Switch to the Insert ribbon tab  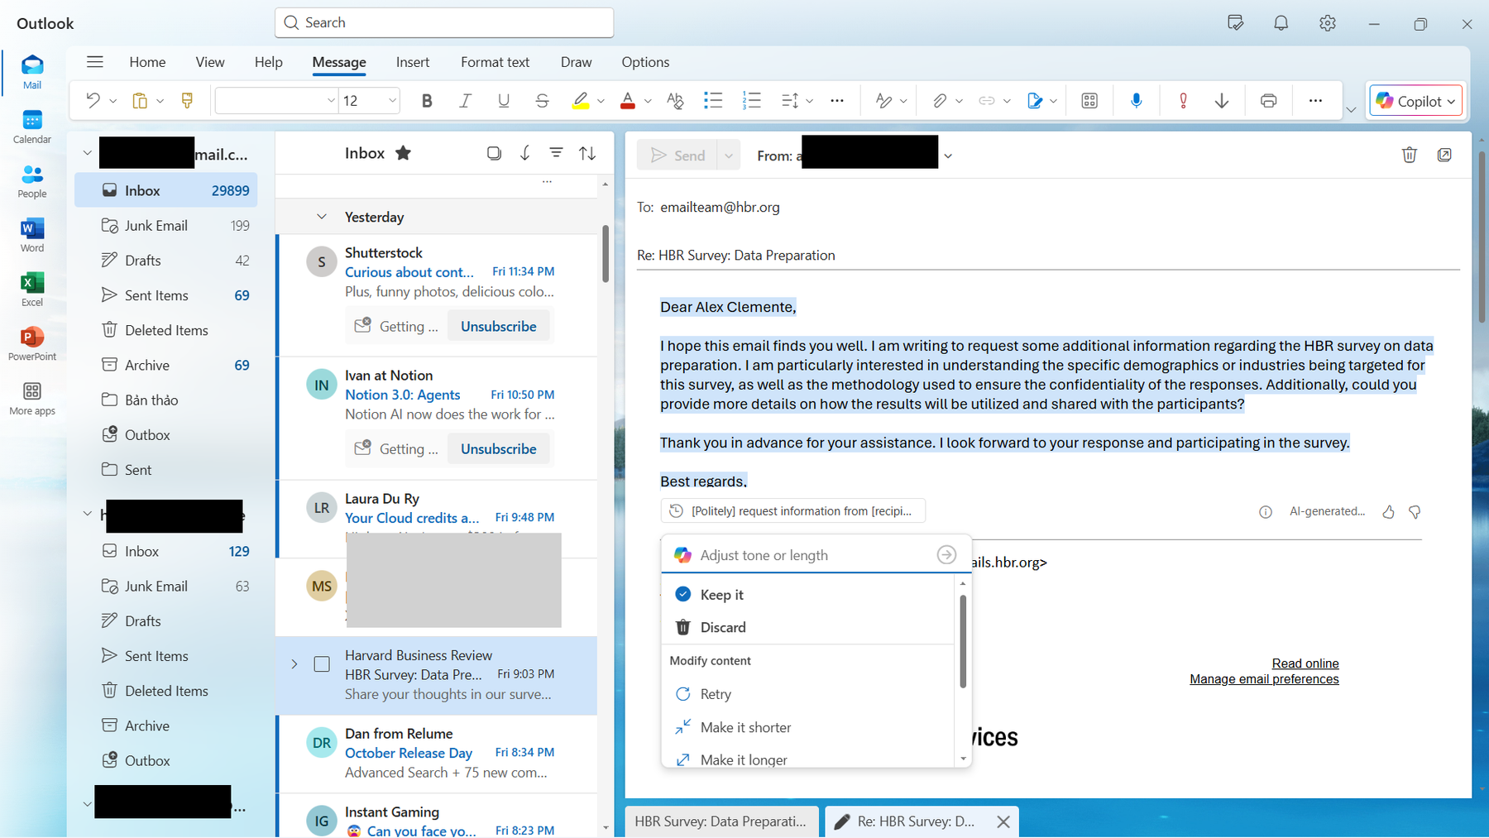pyautogui.click(x=412, y=62)
